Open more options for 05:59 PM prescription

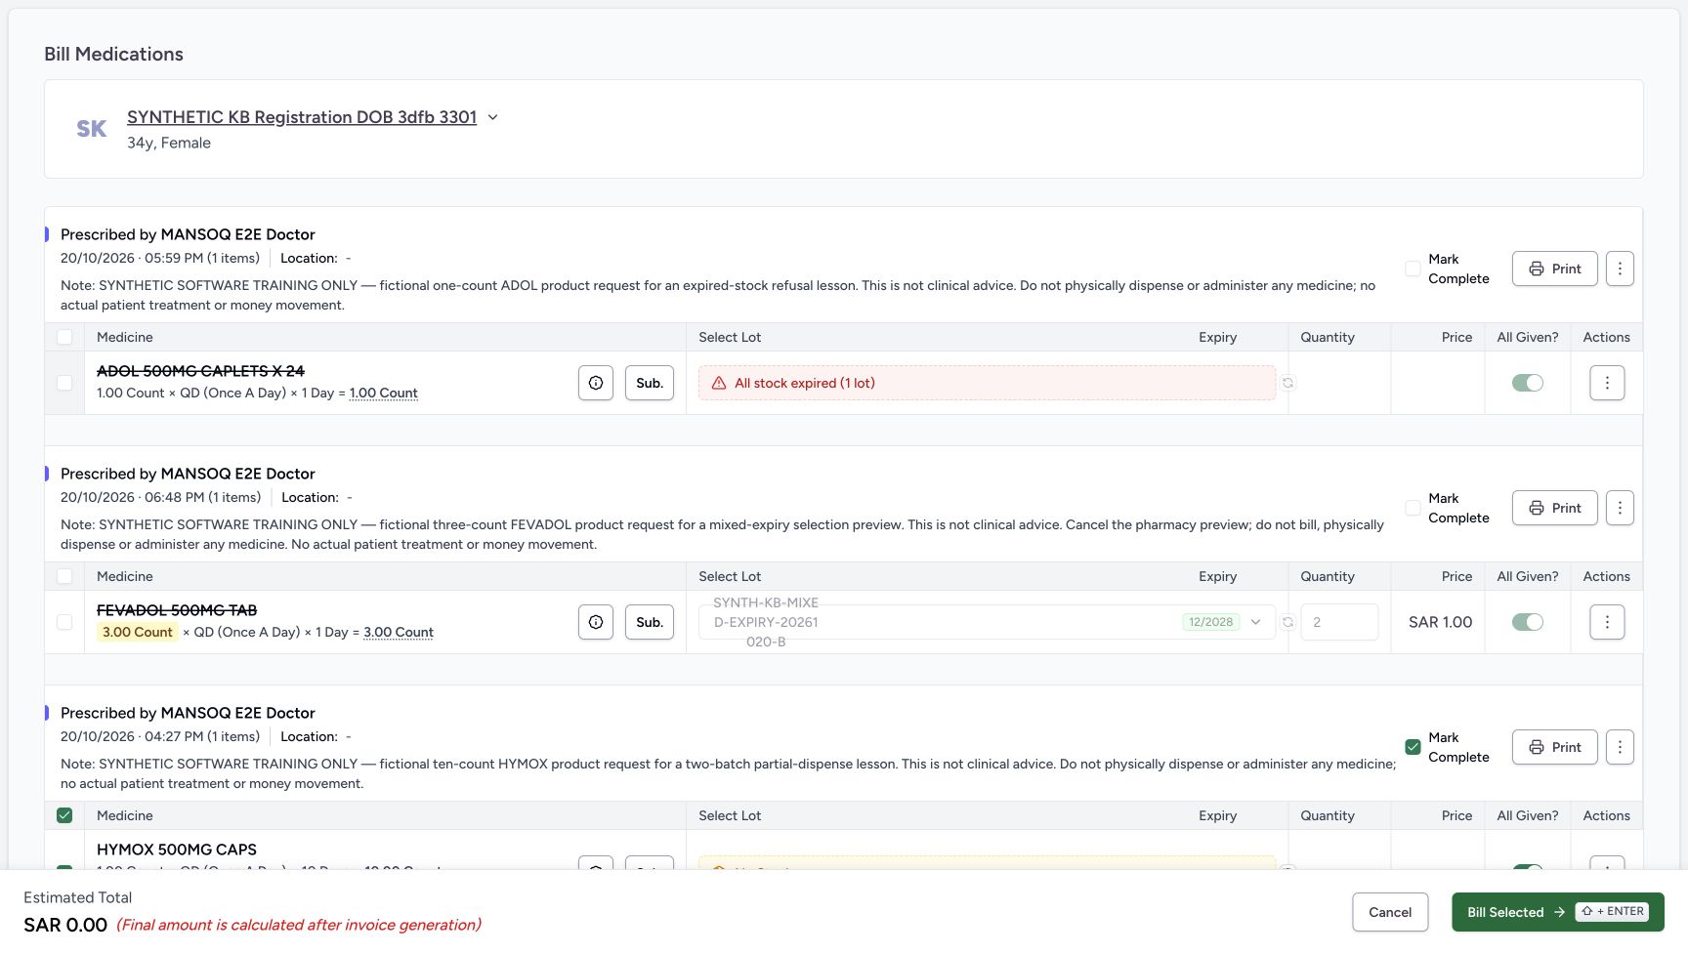pos(1620,269)
